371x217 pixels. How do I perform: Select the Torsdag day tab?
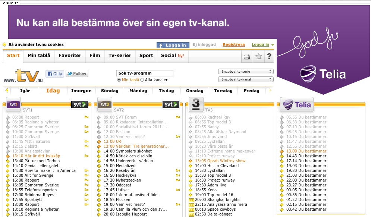223,91
